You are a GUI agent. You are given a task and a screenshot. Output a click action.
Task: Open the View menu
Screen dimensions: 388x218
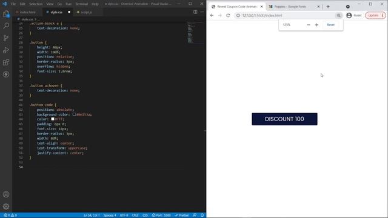coord(50,4)
